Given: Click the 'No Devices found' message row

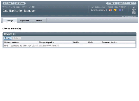Looking at the screenshot, I should point(69,46).
